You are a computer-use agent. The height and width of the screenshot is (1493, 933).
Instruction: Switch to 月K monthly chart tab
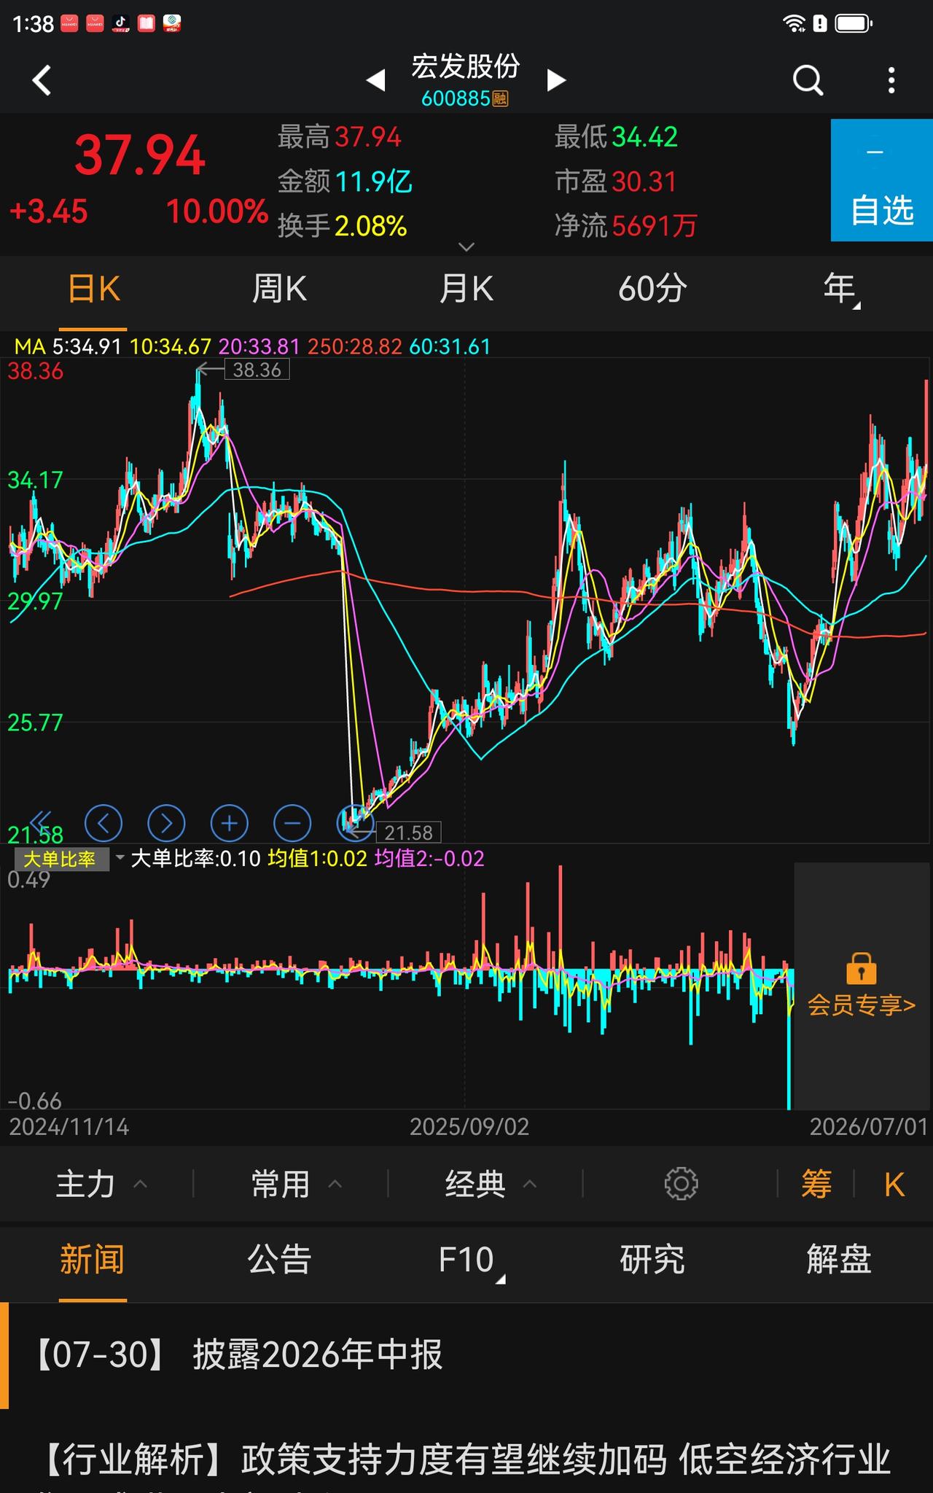(x=466, y=289)
